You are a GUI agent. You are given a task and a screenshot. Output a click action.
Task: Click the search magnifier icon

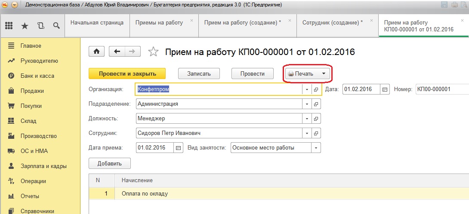pyautogui.click(x=56, y=25)
